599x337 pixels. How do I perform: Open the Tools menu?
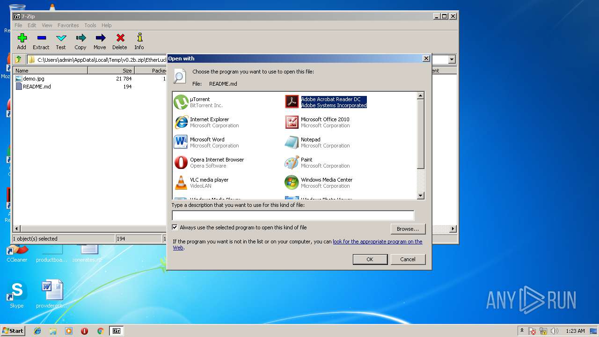pyautogui.click(x=90, y=25)
